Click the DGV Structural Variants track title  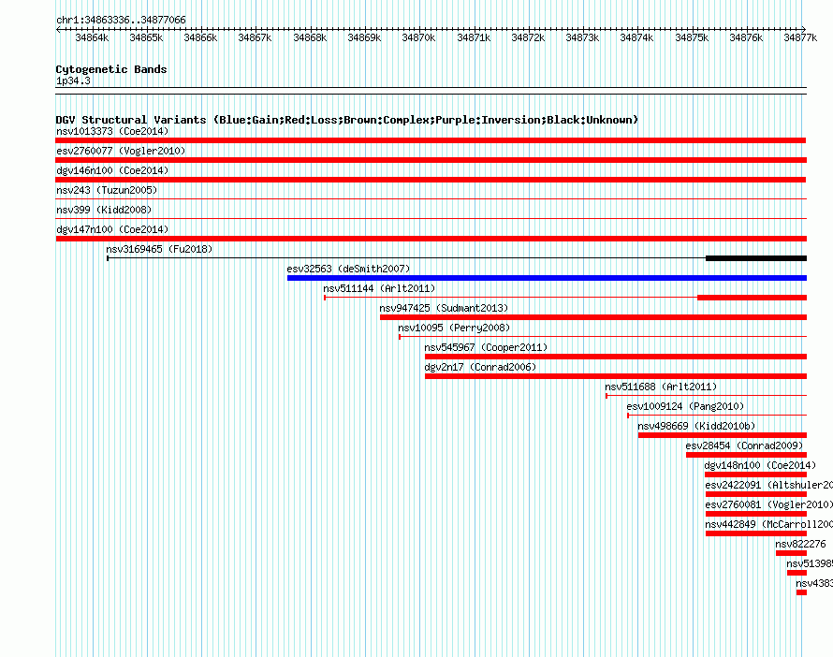tap(346, 120)
